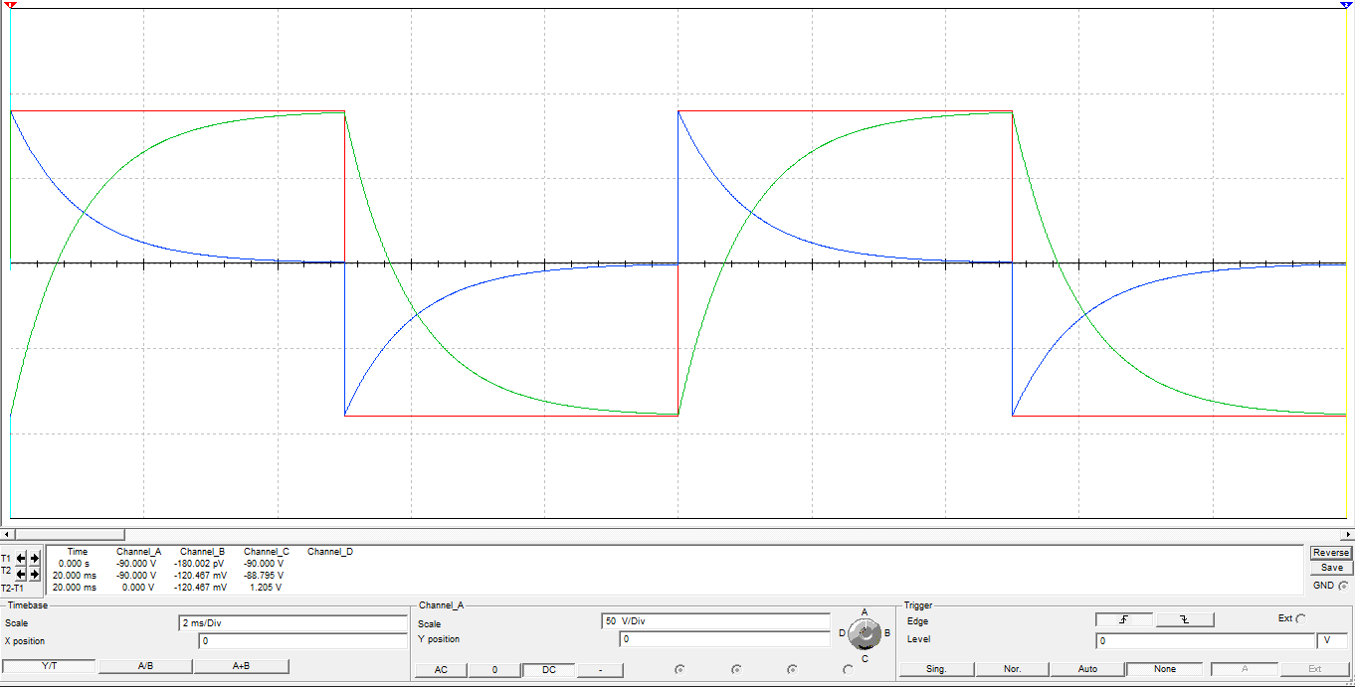
Task: Choose Nor. trigger mode
Action: tap(1012, 669)
